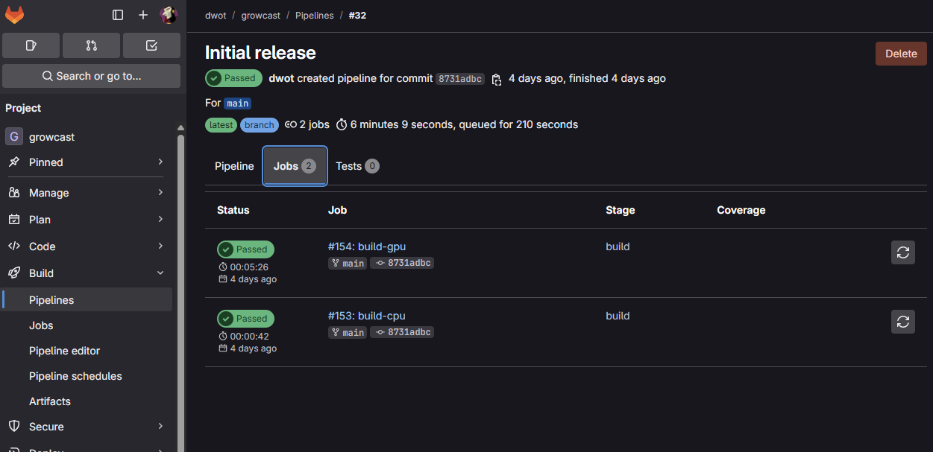Open the To-Do List shortcut
The width and height of the screenshot is (933, 452).
[x=151, y=45]
